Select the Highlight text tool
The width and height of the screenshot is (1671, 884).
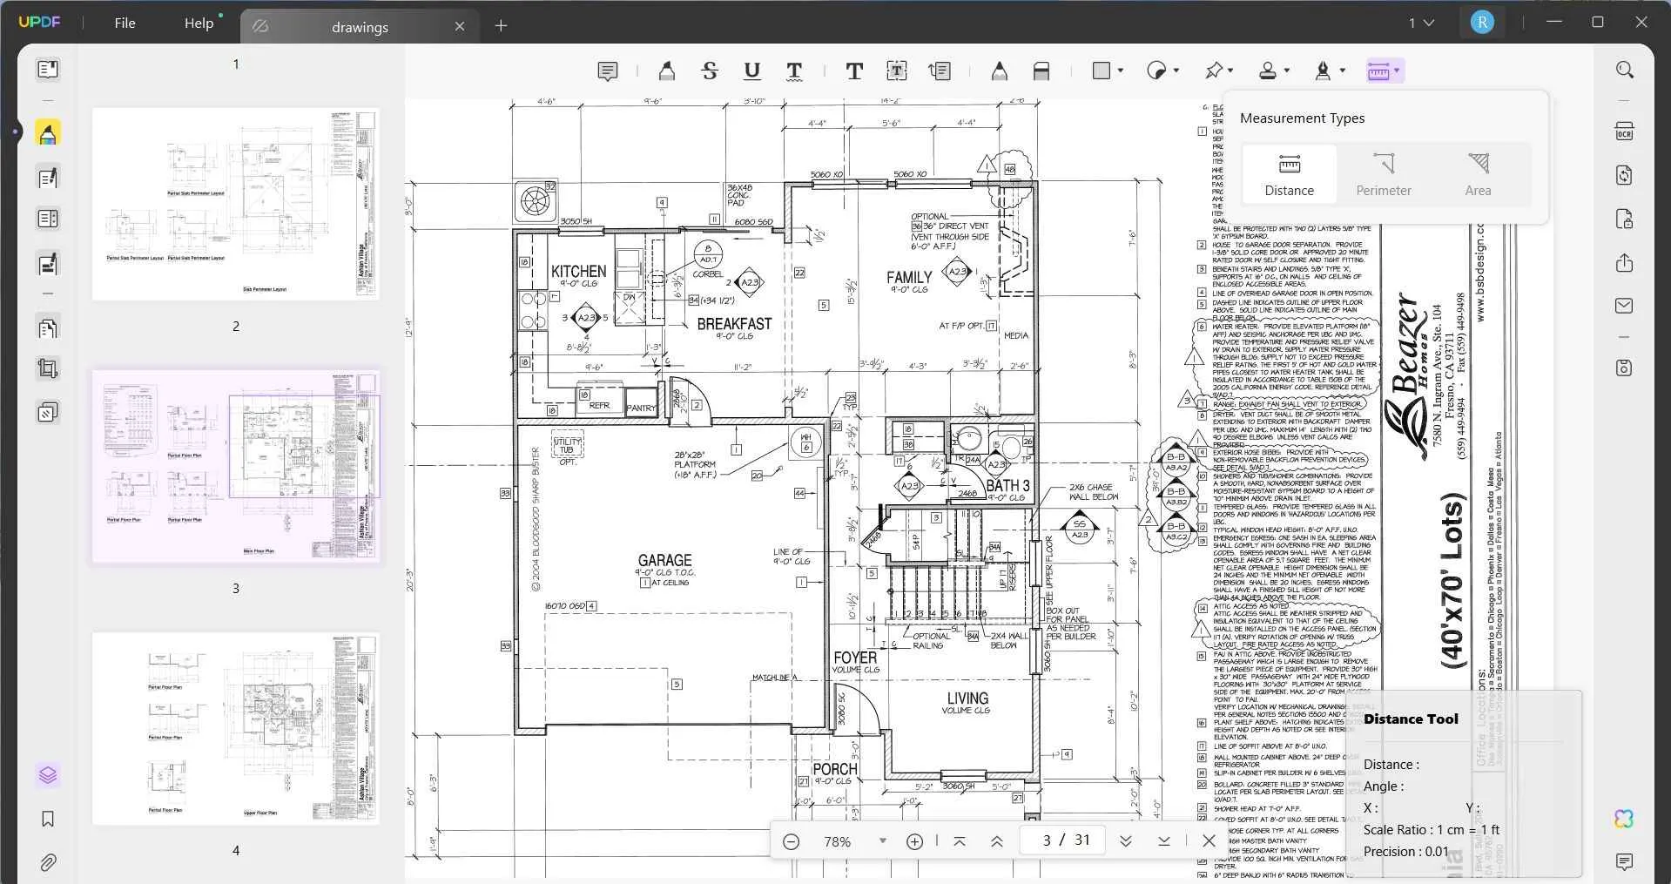667,71
